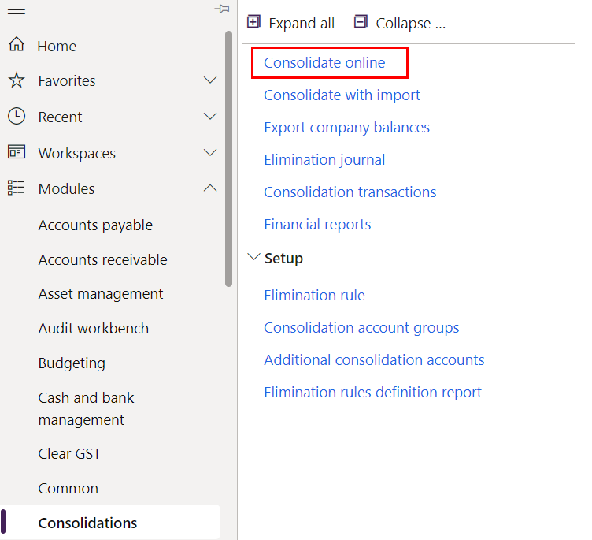Expand the Recent chevron
Screen dimensions: 592x540
pos(210,116)
